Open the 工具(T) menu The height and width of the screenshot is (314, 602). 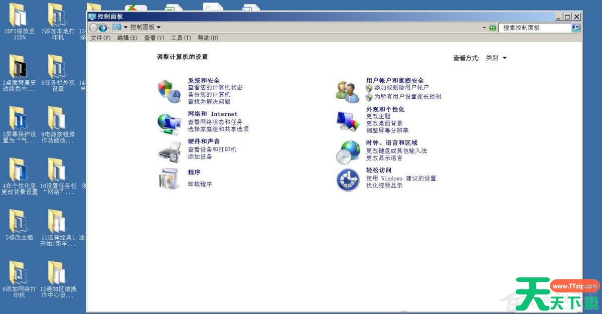click(x=181, y=38)
